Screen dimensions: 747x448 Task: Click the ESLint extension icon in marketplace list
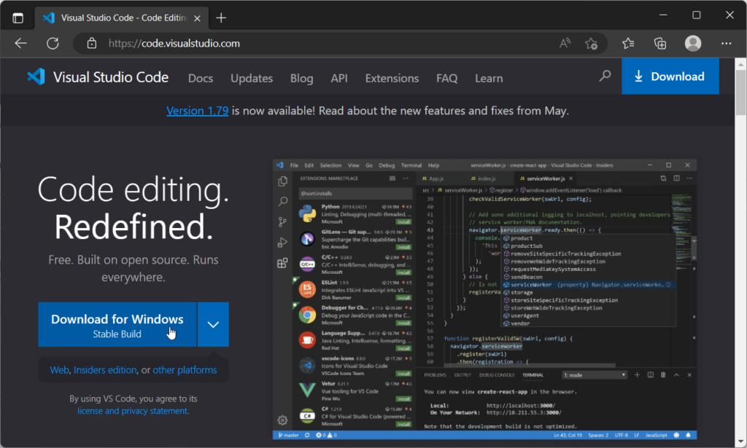coord(307,289)
